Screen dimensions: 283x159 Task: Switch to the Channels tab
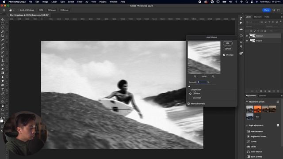[258, 17]
